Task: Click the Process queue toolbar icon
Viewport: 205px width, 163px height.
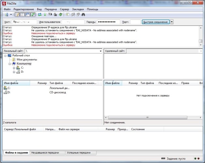Action: coord(45,15)
